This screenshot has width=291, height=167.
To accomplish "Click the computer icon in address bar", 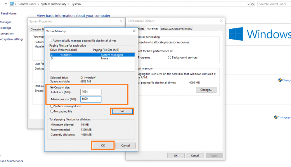I will coord(12,4).
